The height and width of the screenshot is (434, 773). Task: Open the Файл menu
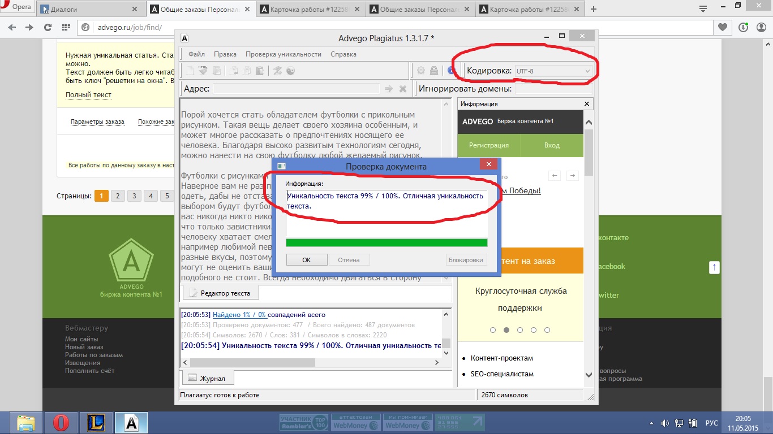pyautogui.click(x=196, y=54)
